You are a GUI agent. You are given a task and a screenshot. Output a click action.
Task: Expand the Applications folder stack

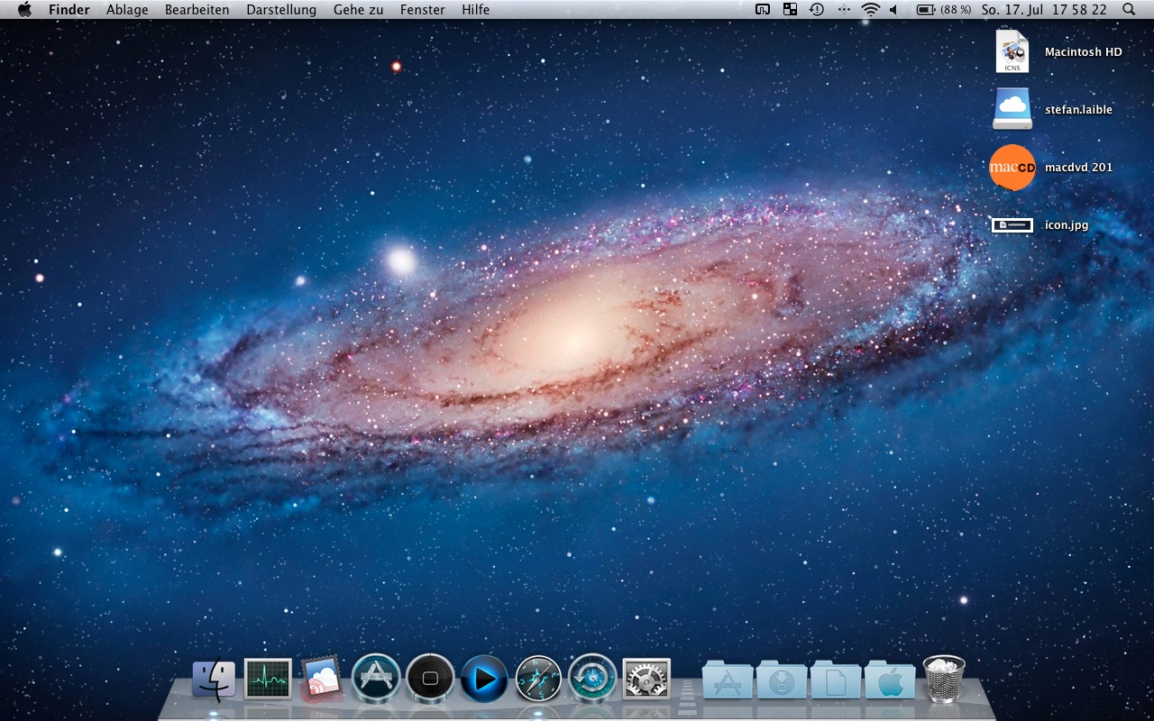coord(727,680)
